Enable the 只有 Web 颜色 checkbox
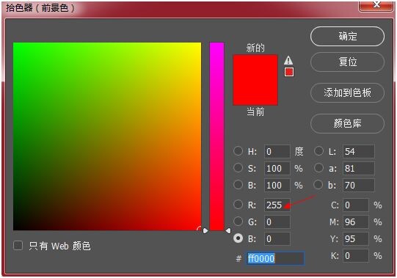Viewport: 397px width, 278px height. coord(18,245)
